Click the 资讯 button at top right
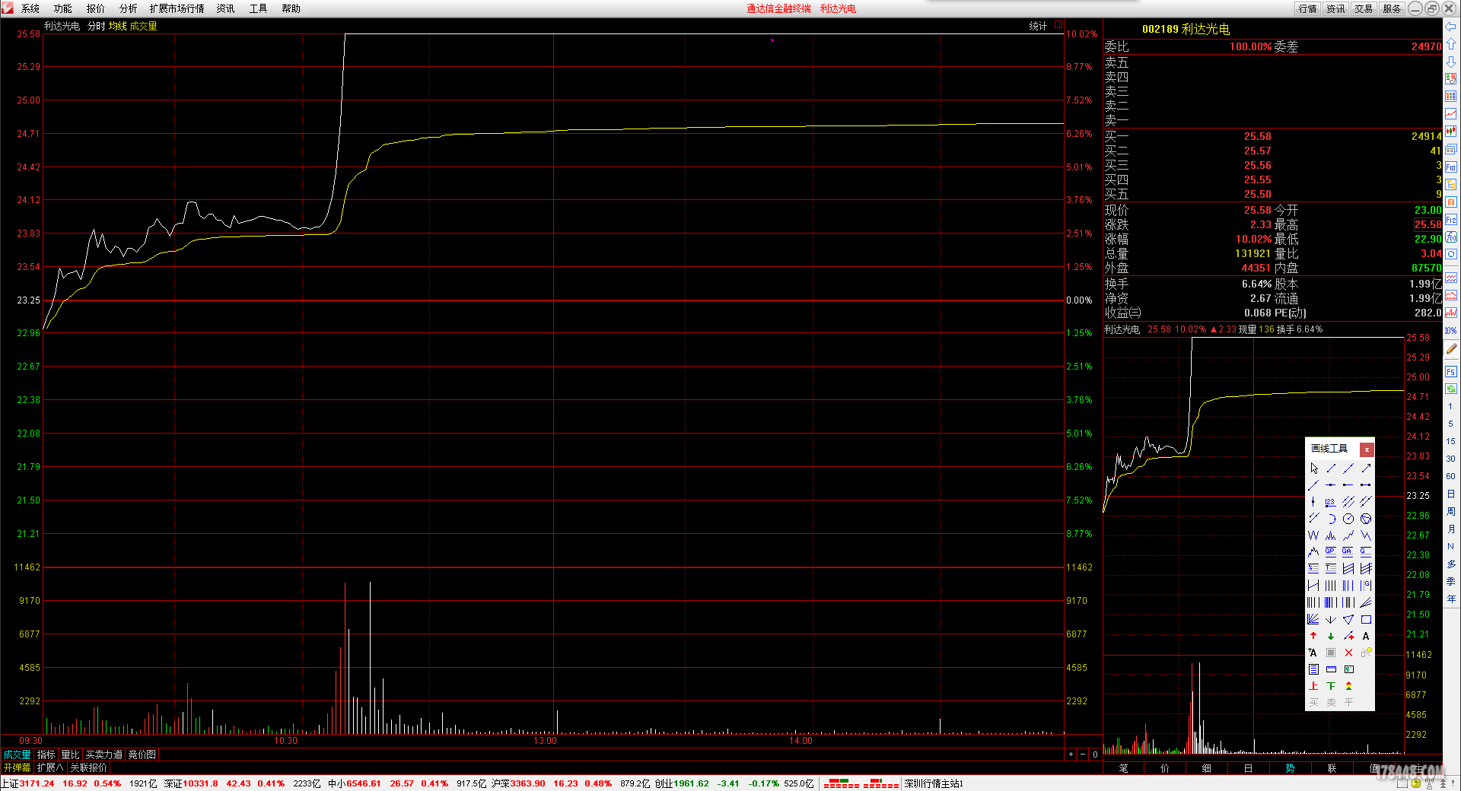 pyautogui.click(x=1335, y=8)
